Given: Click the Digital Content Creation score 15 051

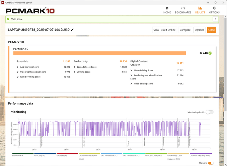Looking at the screenshot, I should pyautogui.click(x=180, y=63).
